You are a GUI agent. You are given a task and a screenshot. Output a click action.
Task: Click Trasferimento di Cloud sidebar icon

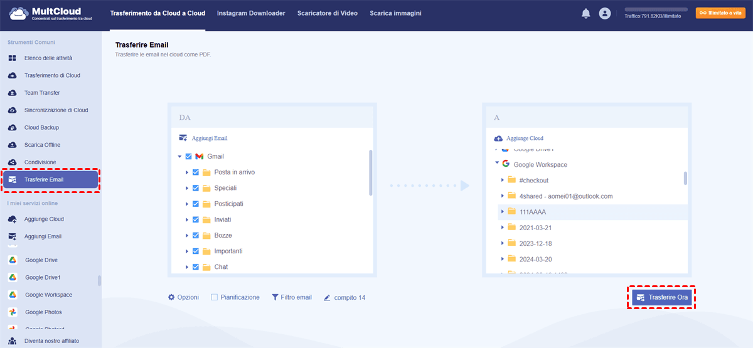pos(12,75)
